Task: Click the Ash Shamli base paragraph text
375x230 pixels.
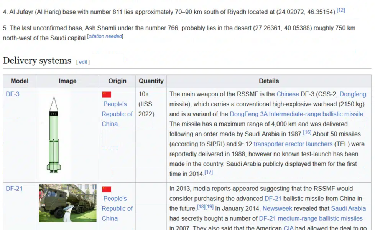Action: (x=179, y=33)
